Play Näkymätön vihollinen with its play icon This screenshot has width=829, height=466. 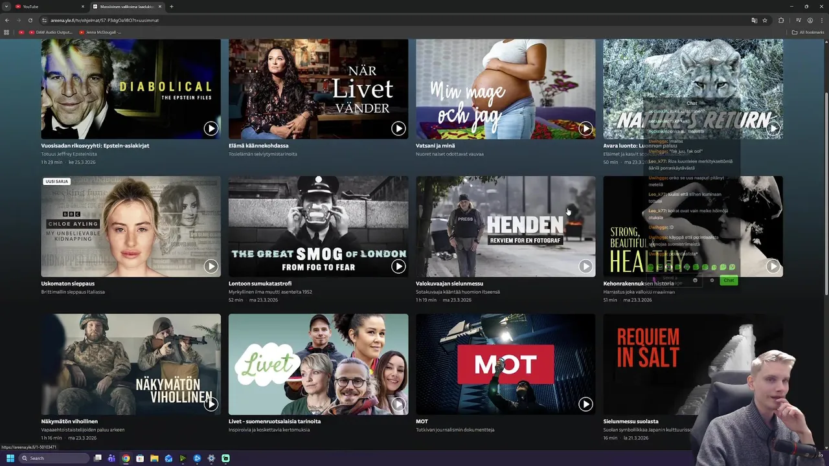point(210,404)
